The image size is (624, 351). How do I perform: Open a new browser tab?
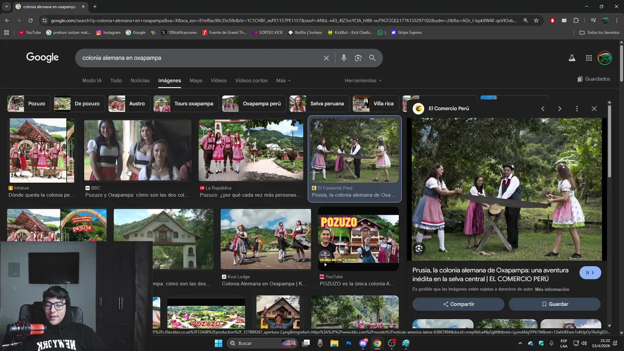pyautogui.click(x=95, y=7)
